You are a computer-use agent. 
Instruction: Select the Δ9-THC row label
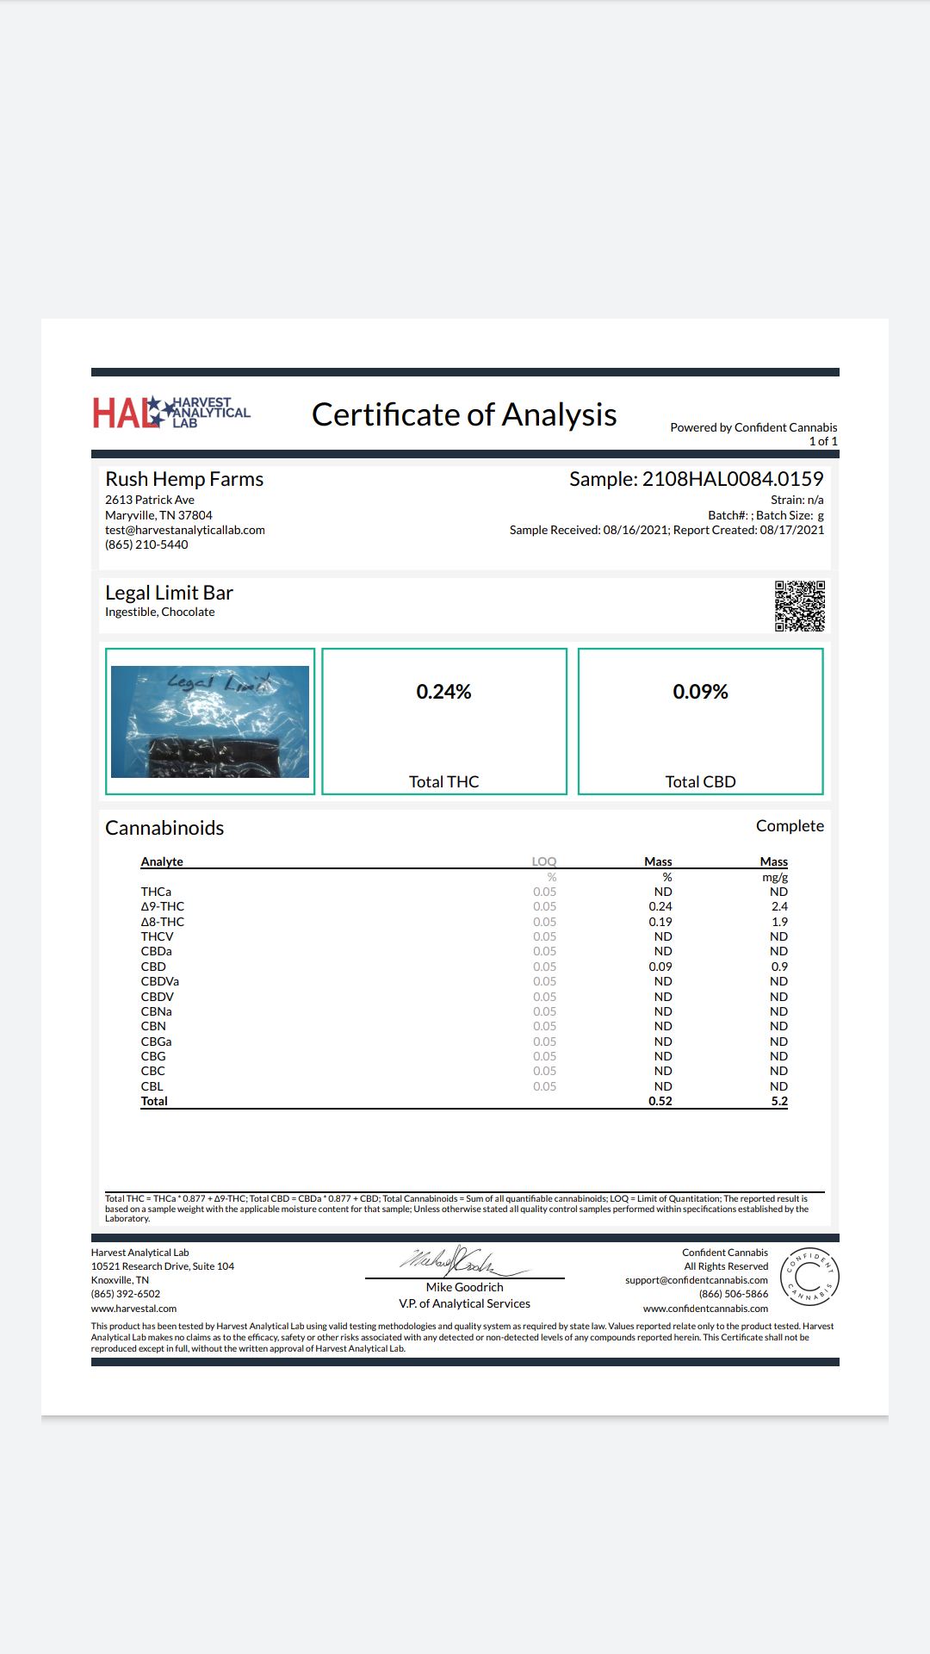point(163,906)
